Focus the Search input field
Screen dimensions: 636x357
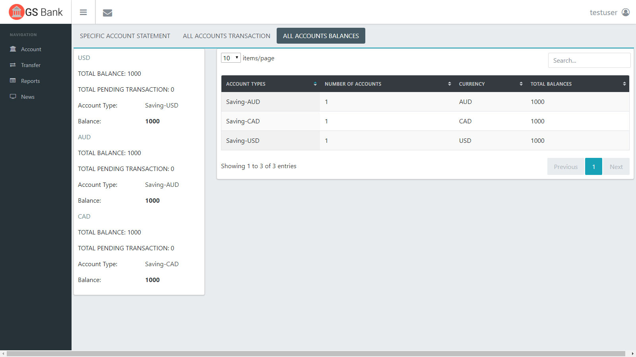(x=589, y=60)
